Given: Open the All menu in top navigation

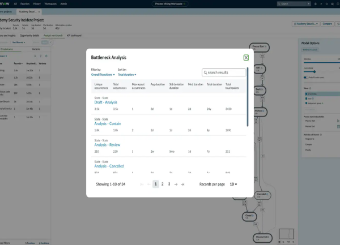Looking at the screenshot, I should coord(15,4).
